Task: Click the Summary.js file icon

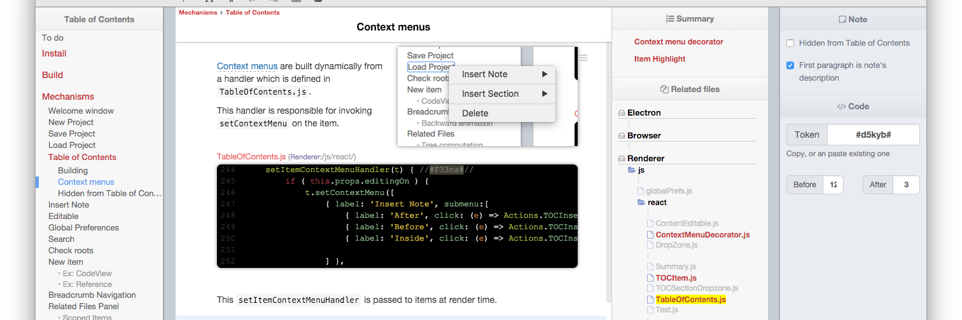Action: click(650, 267)
